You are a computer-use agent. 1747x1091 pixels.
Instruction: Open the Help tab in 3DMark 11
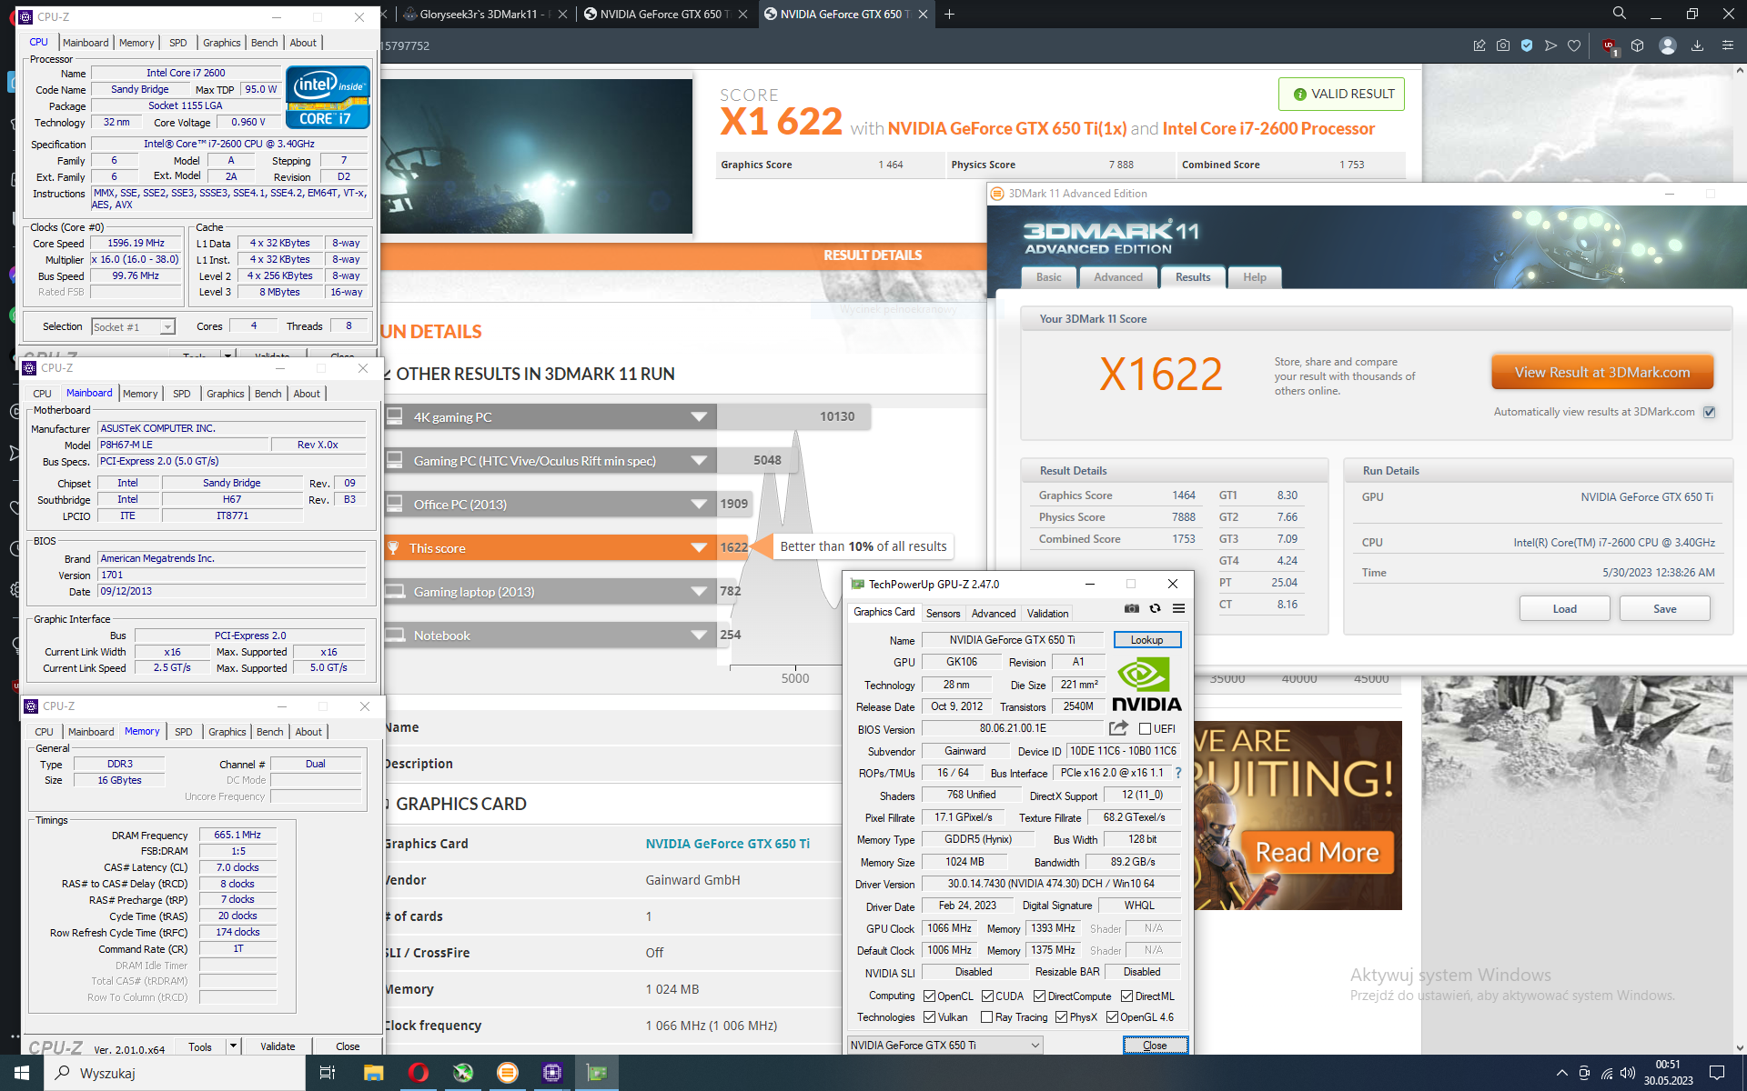[1254, 277]
